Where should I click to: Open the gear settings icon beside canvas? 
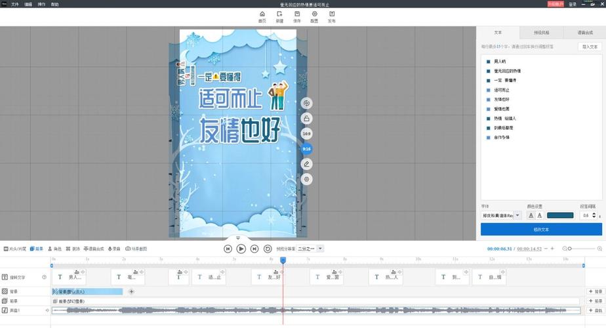click(x=306, y=179)
